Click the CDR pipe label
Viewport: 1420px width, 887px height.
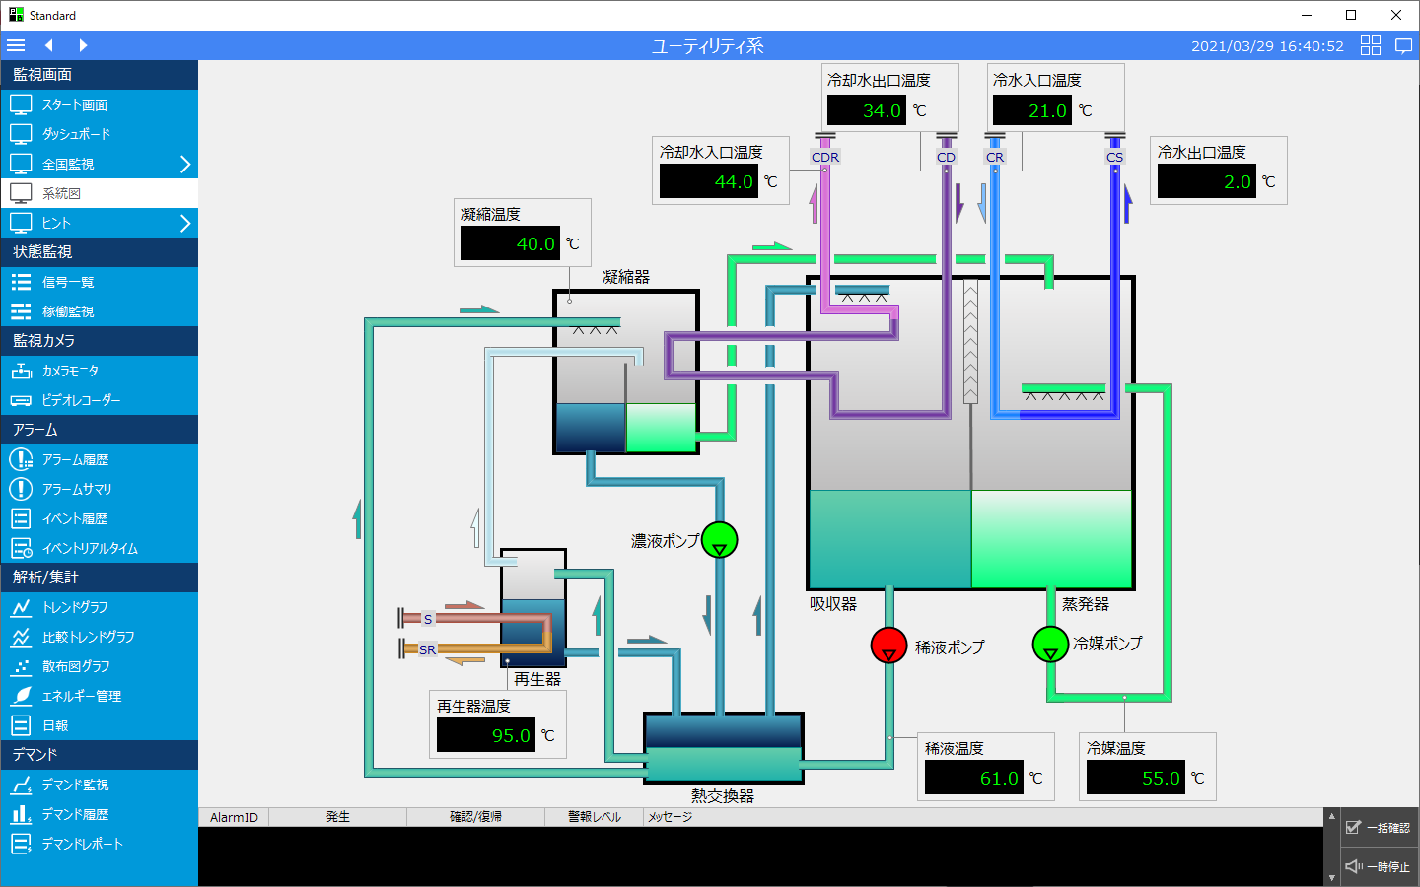[825, 157]
